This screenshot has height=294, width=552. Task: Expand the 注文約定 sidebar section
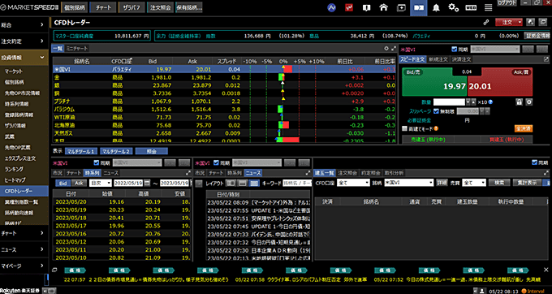point(24,41)
